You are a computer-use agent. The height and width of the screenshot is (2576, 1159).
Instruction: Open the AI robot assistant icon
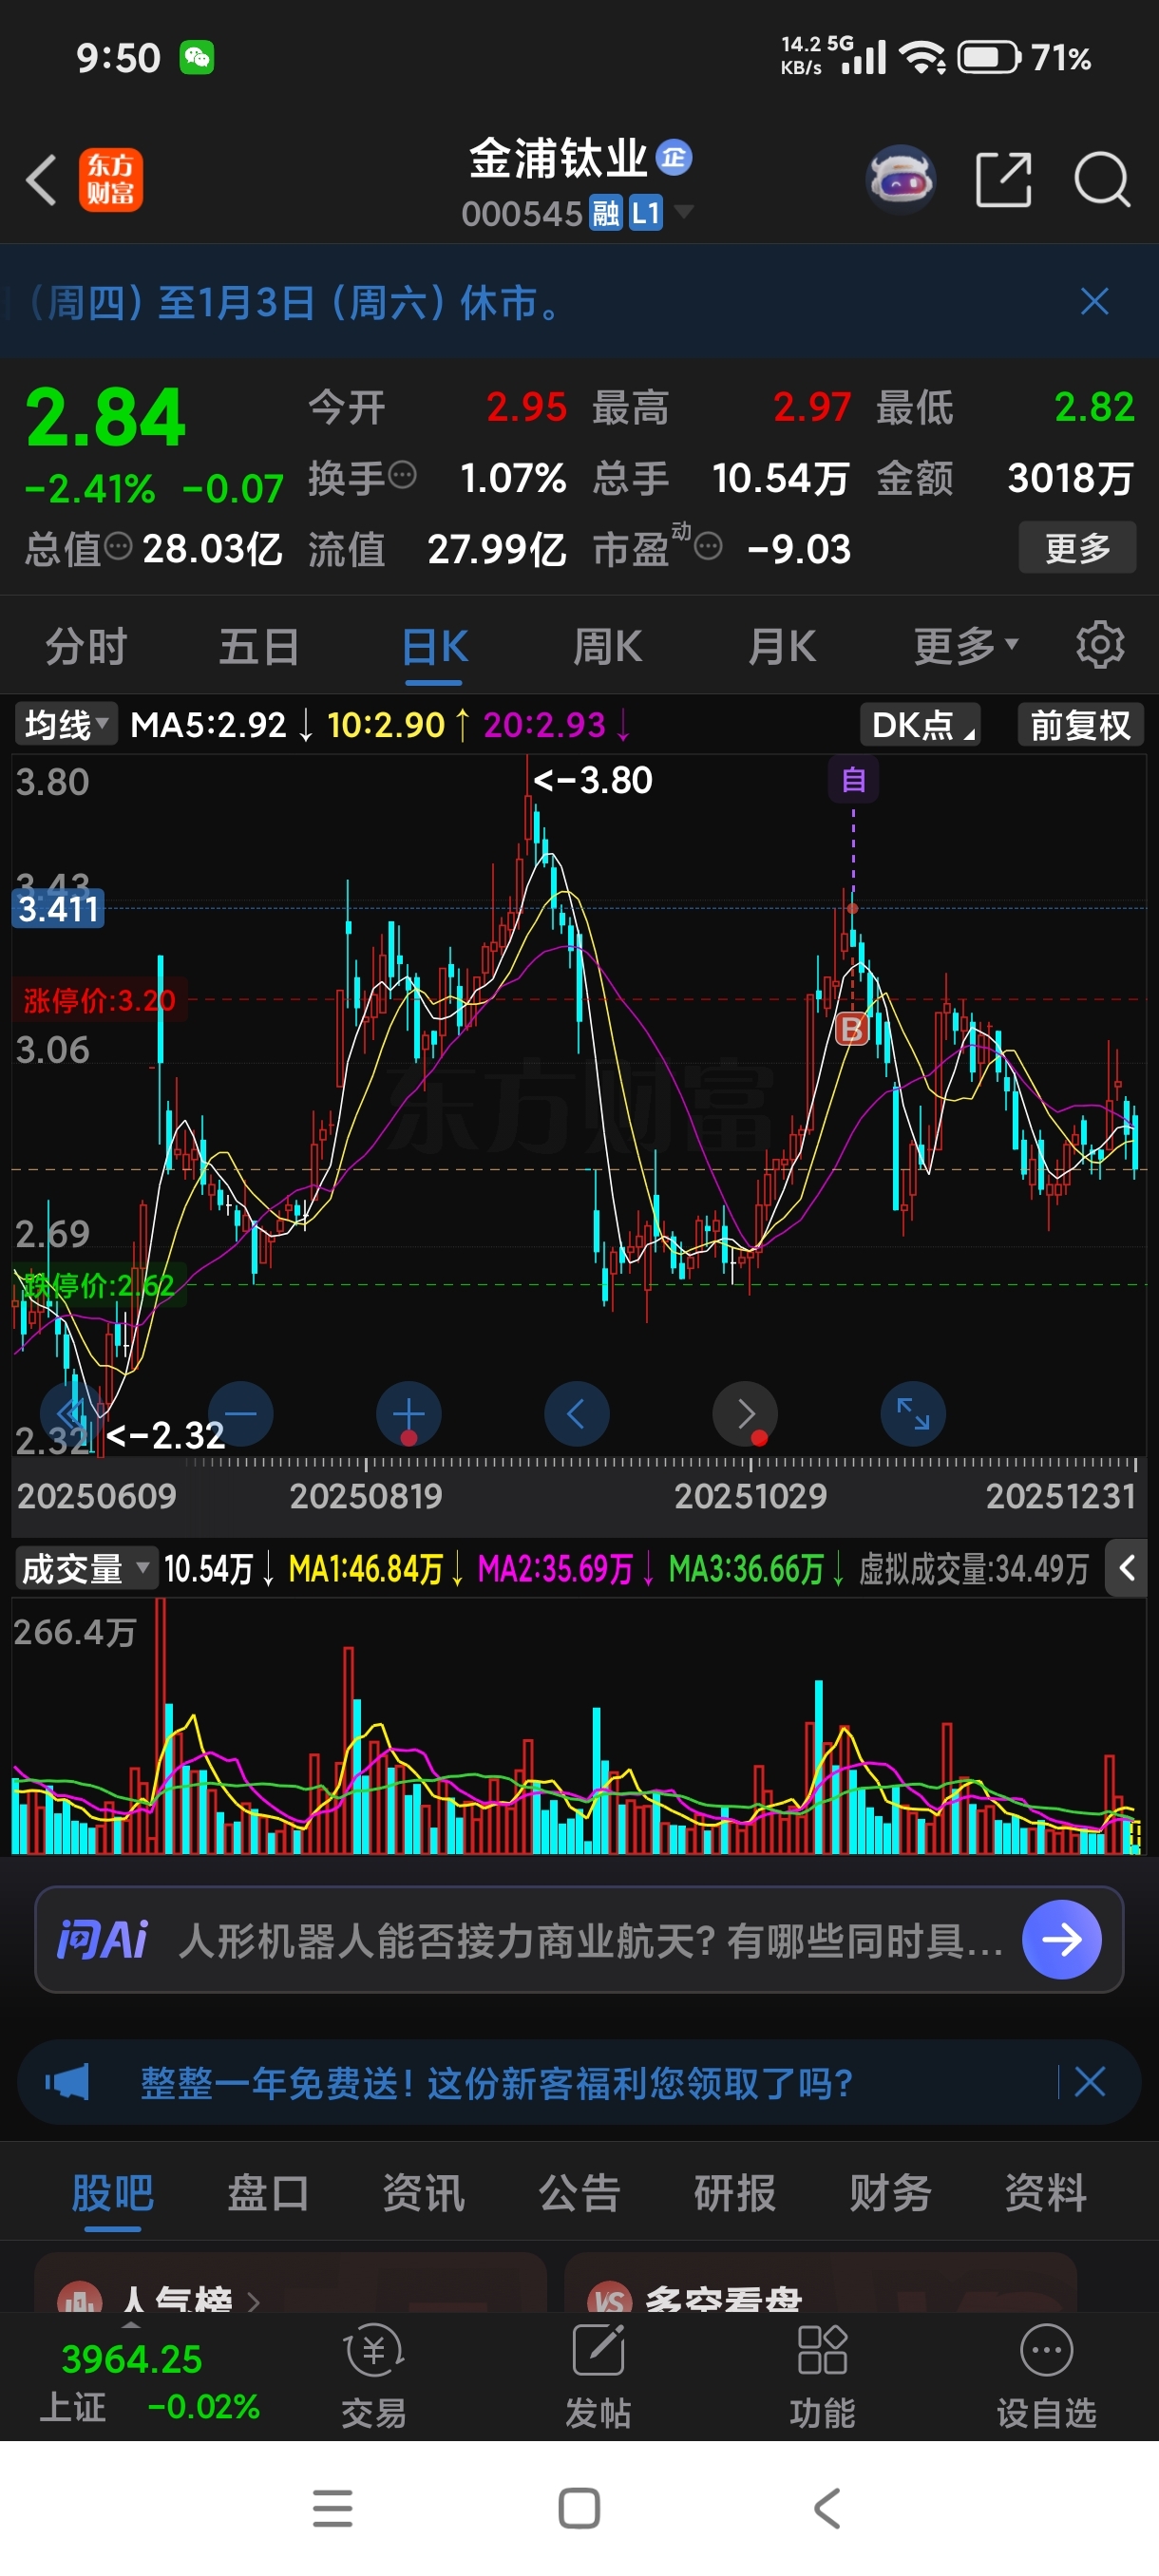pyautogui.click(x=900, y=180)
